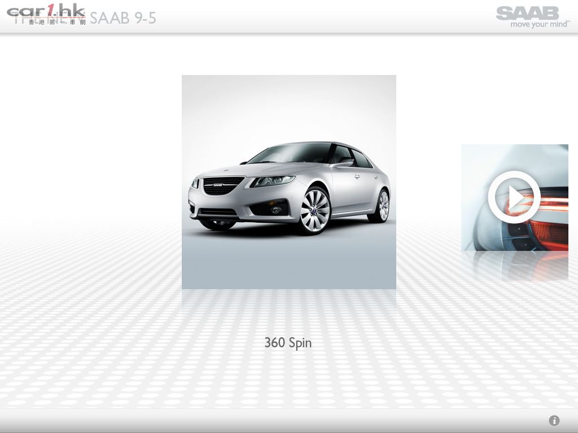Click the SAAB logo wordmark
This screenshot has width=578, height=433.
[x=527, y=13]
